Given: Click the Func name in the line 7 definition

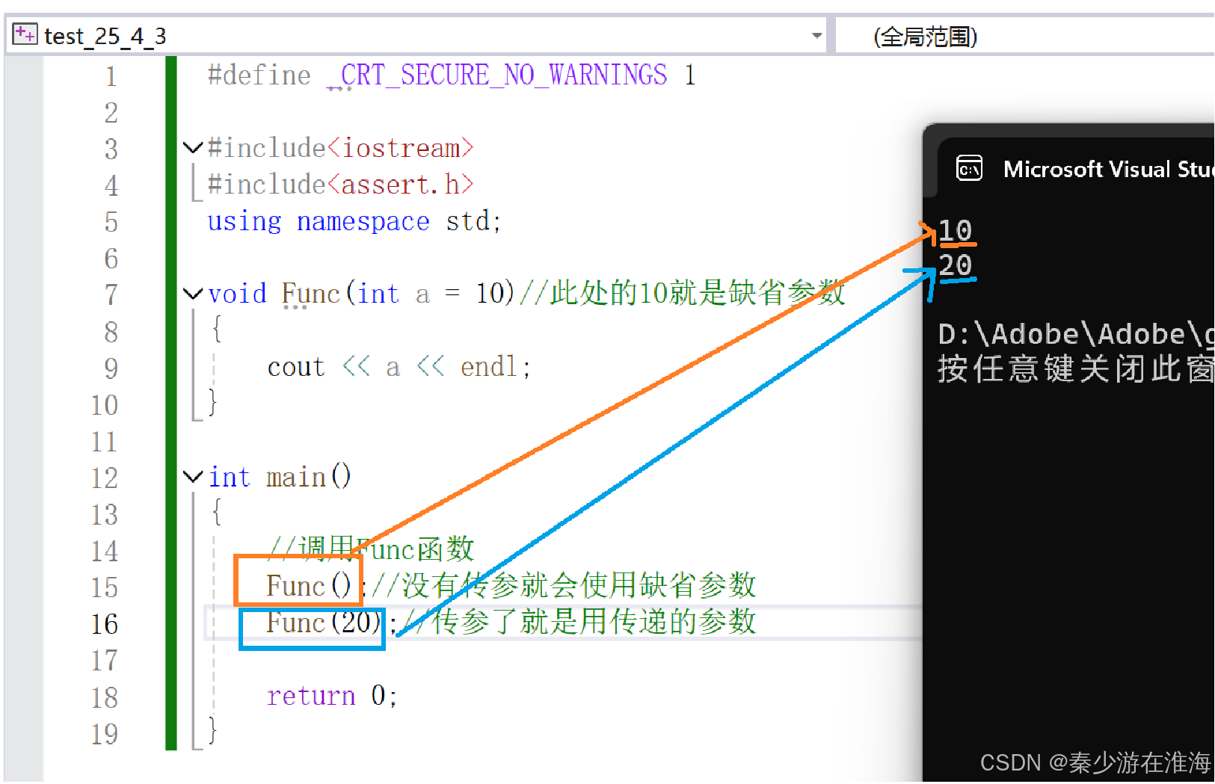Looking at the screenshot, I should coord(311,294).
